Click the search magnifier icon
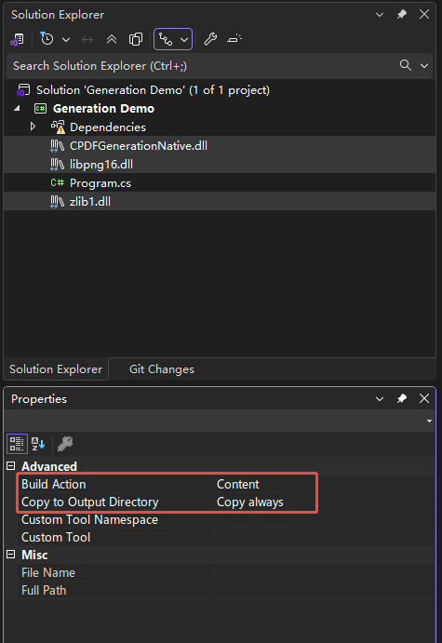442x643 pixels. 406,65
